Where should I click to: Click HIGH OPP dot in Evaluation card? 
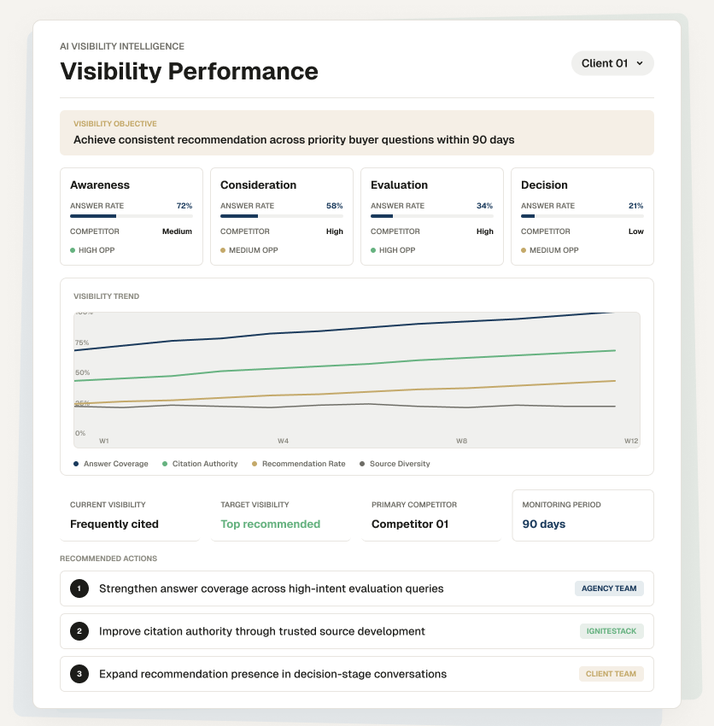(373, 250)
